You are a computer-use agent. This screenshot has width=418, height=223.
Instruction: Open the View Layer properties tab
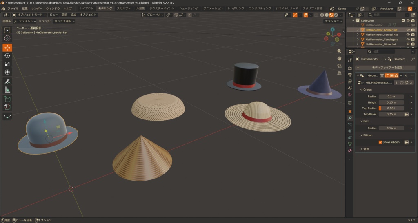[350, 82]
